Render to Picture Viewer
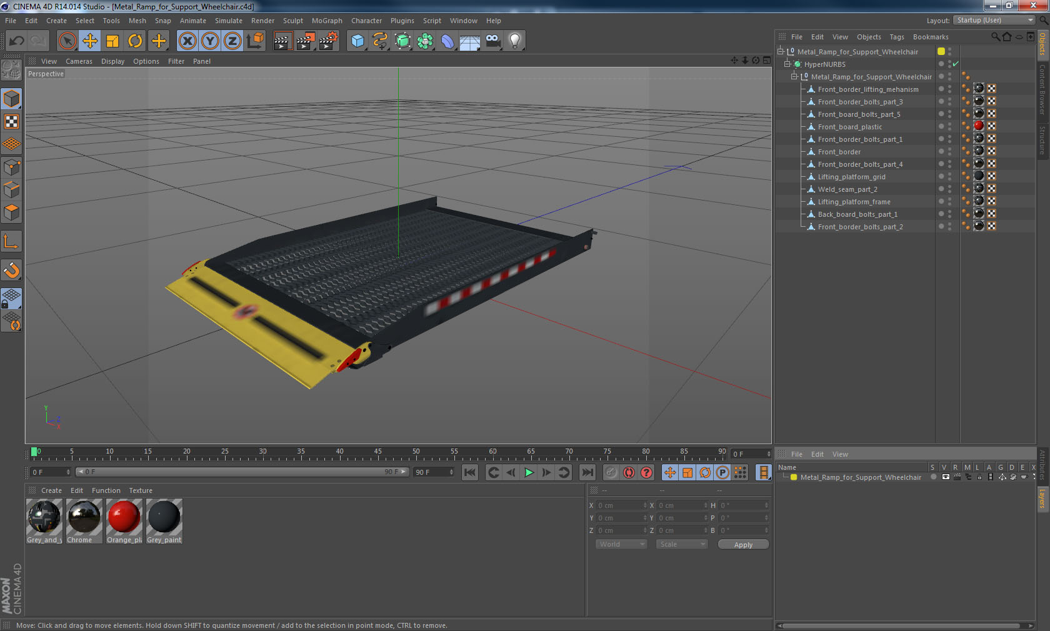This screenshot has height=631, width=1050. [306, 41]
